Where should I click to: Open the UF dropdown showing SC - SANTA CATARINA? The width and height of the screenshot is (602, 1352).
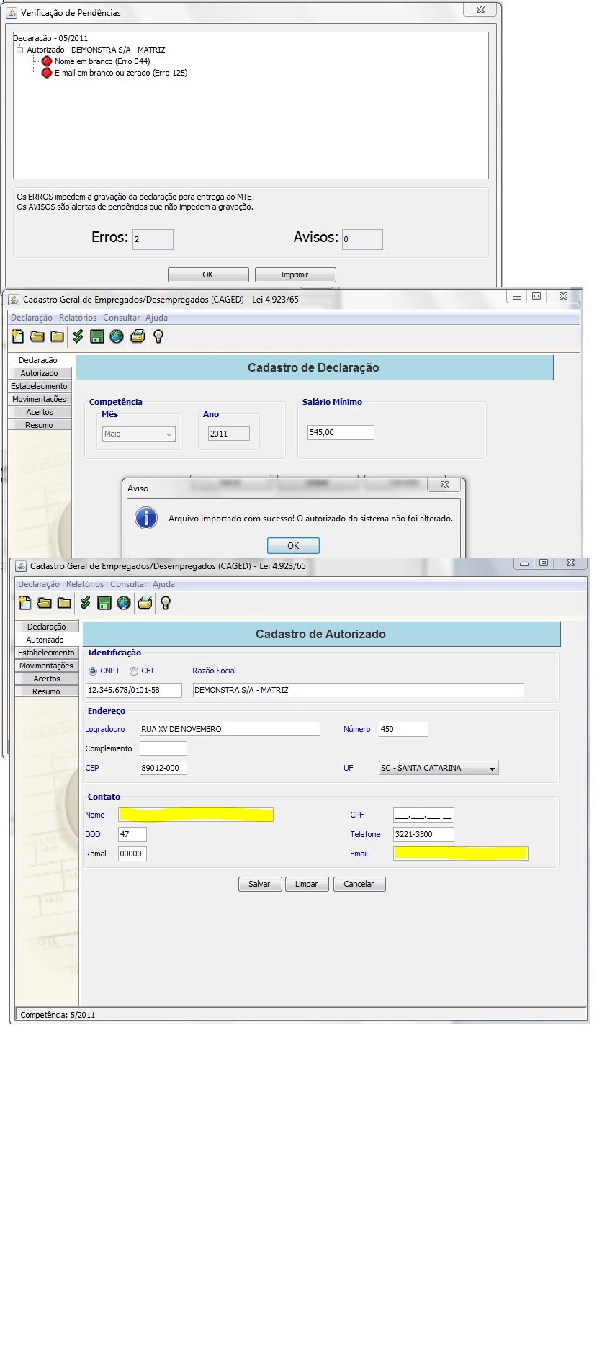tap(439, 768)
